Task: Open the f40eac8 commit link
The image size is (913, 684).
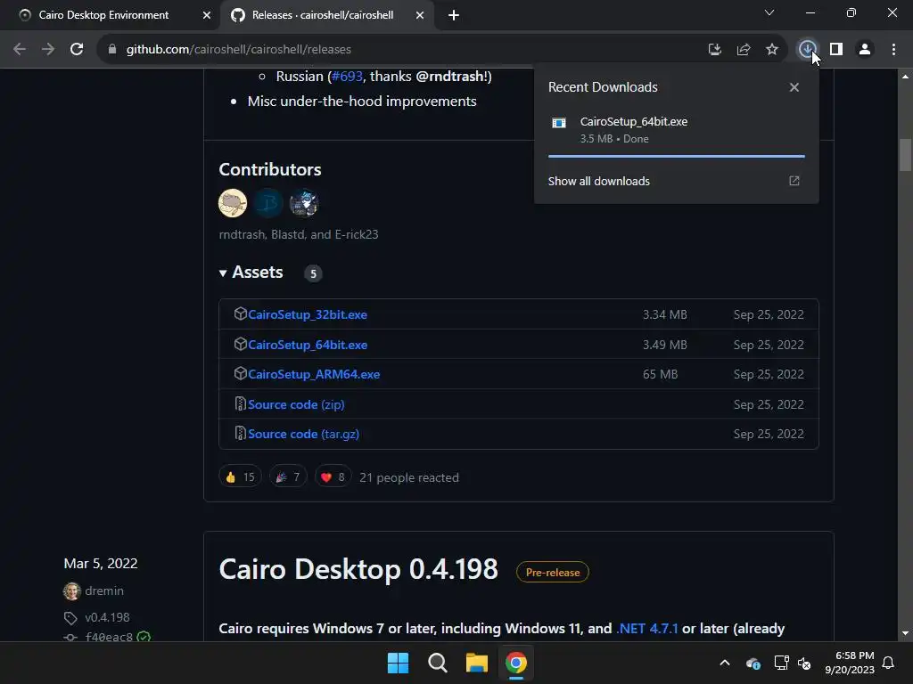Action: pos(109,637)
